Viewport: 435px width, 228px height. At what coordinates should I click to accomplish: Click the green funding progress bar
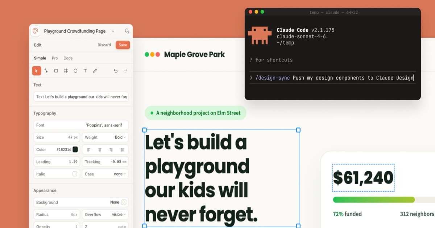click(x=374, y=200)
